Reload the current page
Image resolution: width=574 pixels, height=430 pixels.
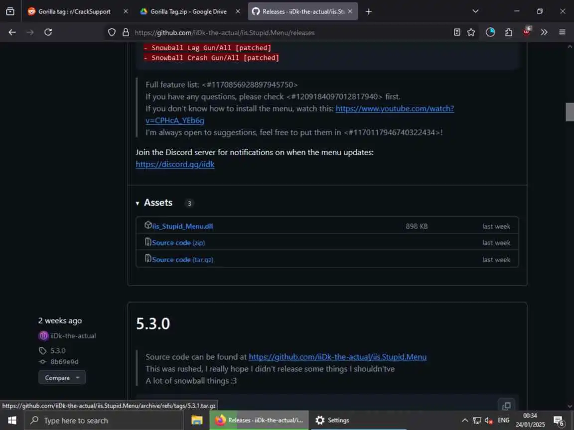[x=48, y=32]
